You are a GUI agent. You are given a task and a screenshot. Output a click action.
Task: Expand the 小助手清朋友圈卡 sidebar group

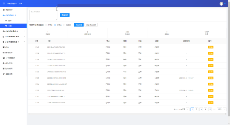pyautogui.click(x=24, y=42)
